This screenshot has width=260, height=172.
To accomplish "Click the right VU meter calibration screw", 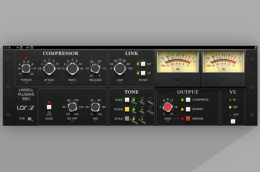I will point(224,80).
